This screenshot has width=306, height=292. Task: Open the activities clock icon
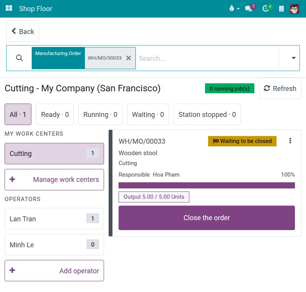pyautogui.click(x=265, y=8)
